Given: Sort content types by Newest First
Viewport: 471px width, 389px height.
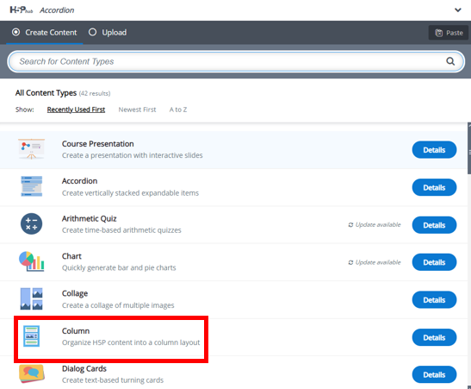Looking at the screenshot, I should click(x=137, y=110).
